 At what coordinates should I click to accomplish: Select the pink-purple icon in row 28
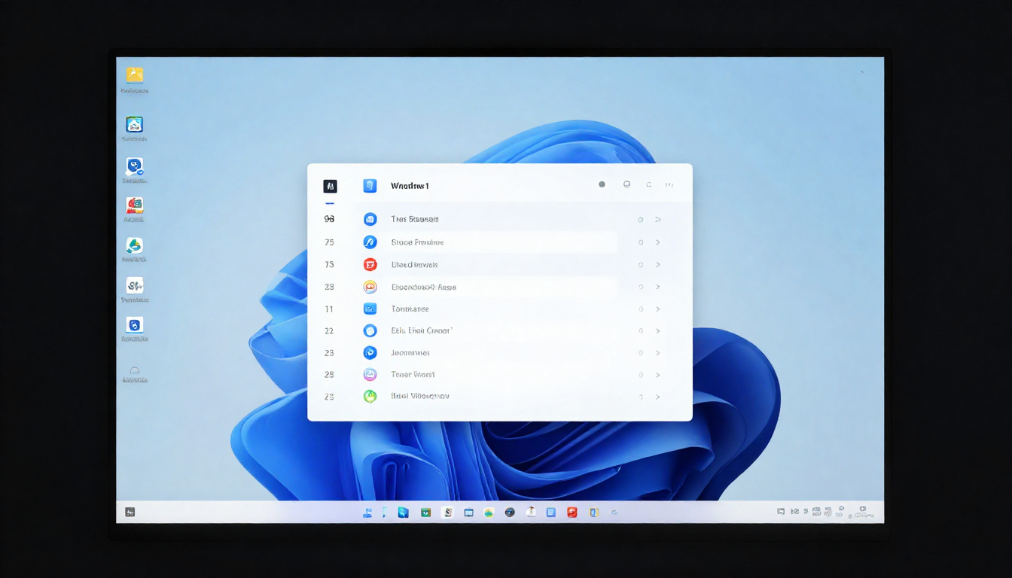tap(370, 374)
